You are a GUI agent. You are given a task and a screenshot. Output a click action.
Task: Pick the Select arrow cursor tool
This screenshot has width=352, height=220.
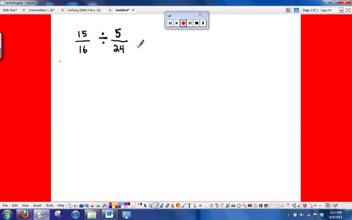[145, 205]
